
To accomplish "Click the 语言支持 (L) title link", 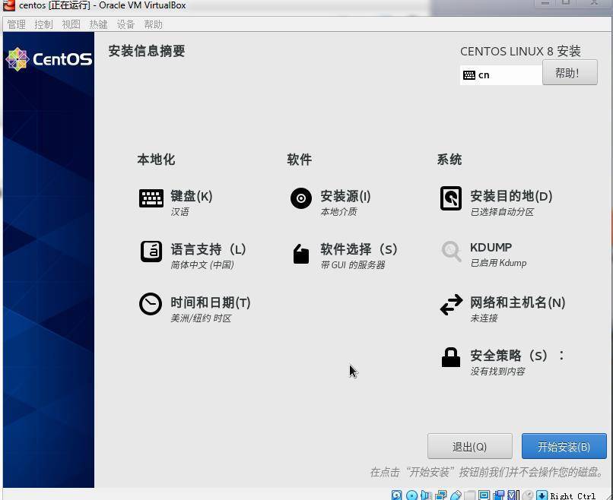I will click(208, 249).
